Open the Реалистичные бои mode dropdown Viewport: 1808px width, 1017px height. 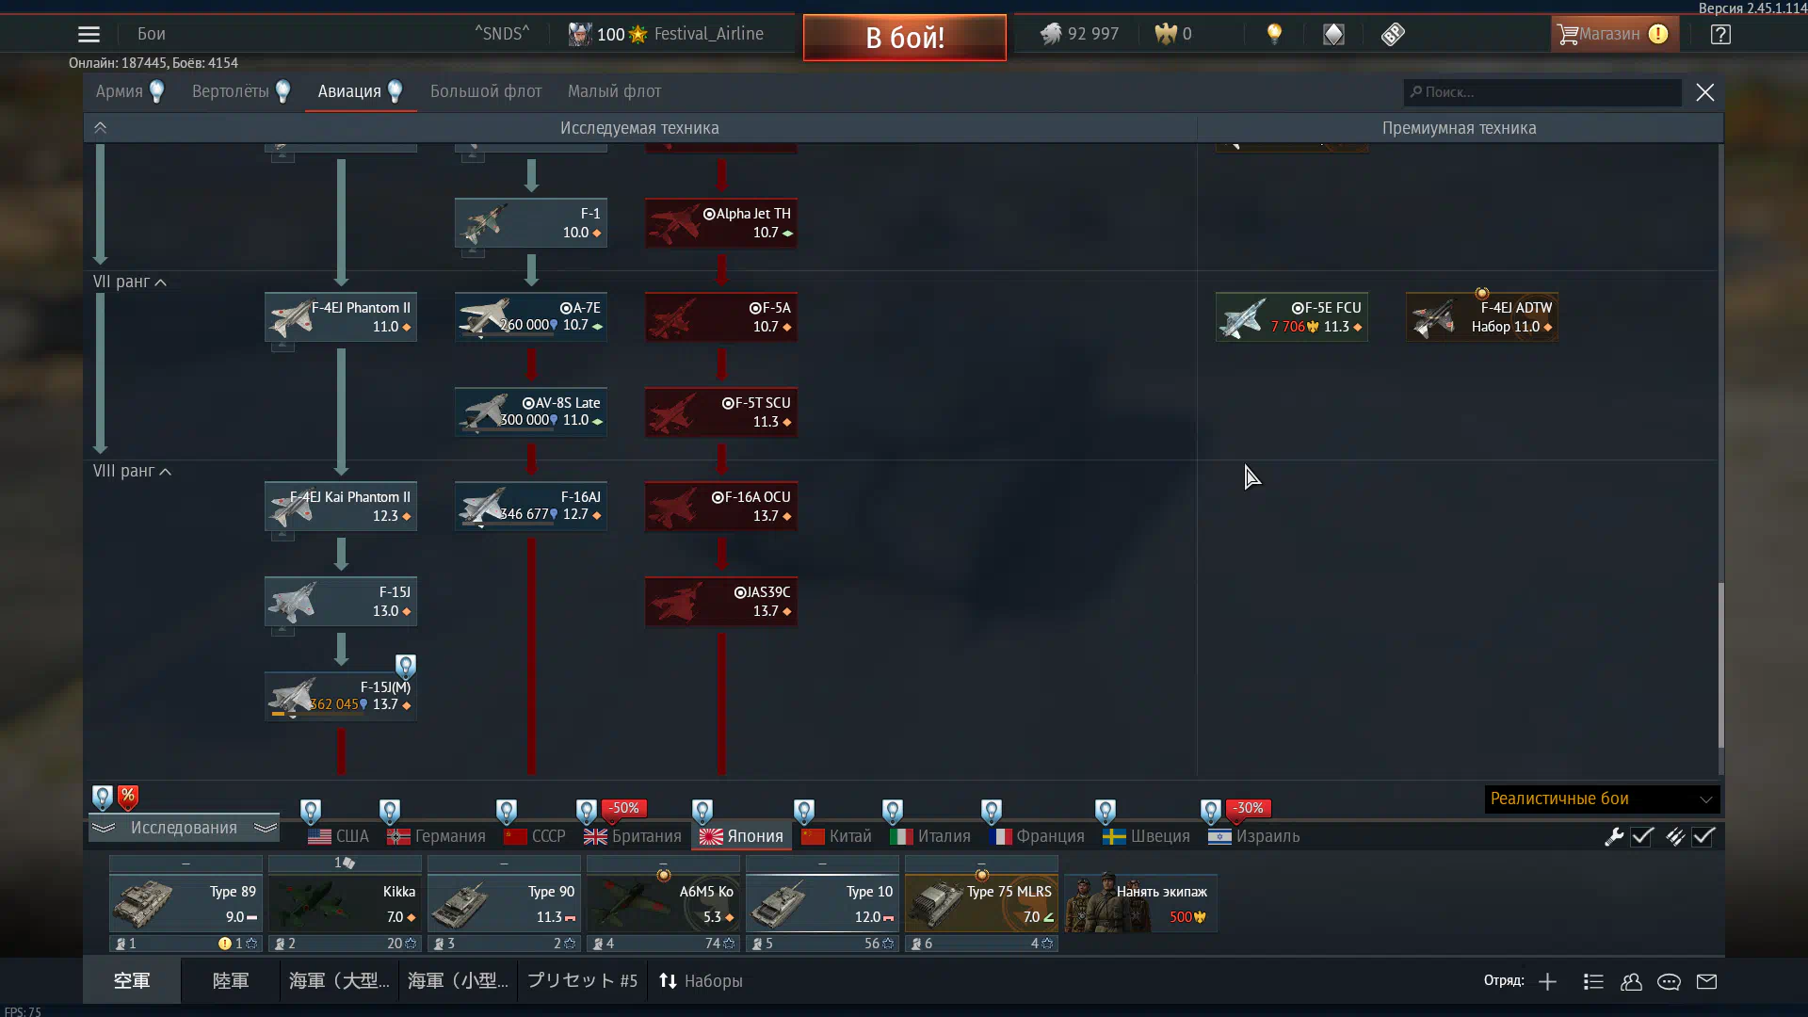click(x=1601, y=799)
